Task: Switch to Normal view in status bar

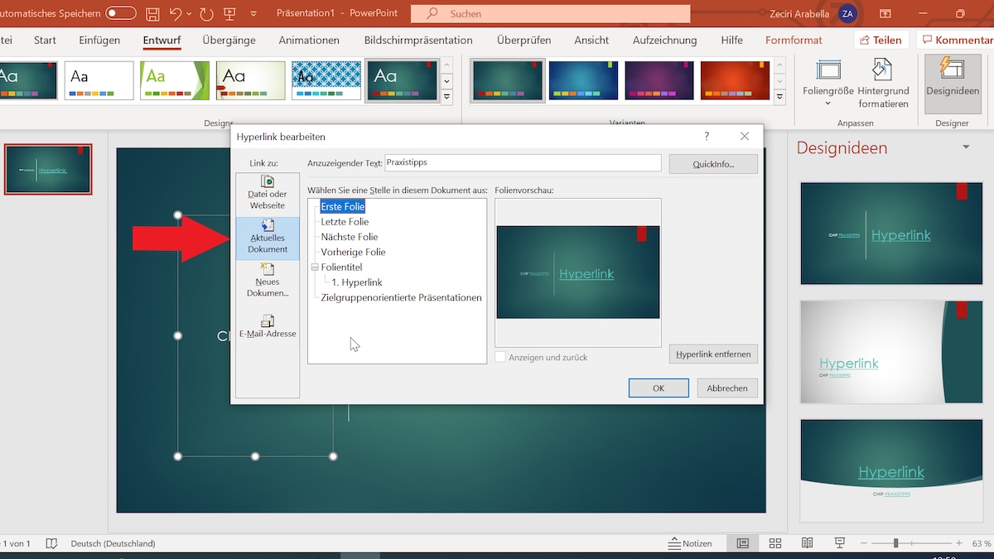Action: 743,543
